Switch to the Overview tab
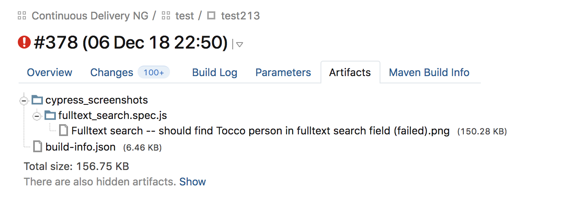Viewport: 569px width, 221px height. click(49, 72)
